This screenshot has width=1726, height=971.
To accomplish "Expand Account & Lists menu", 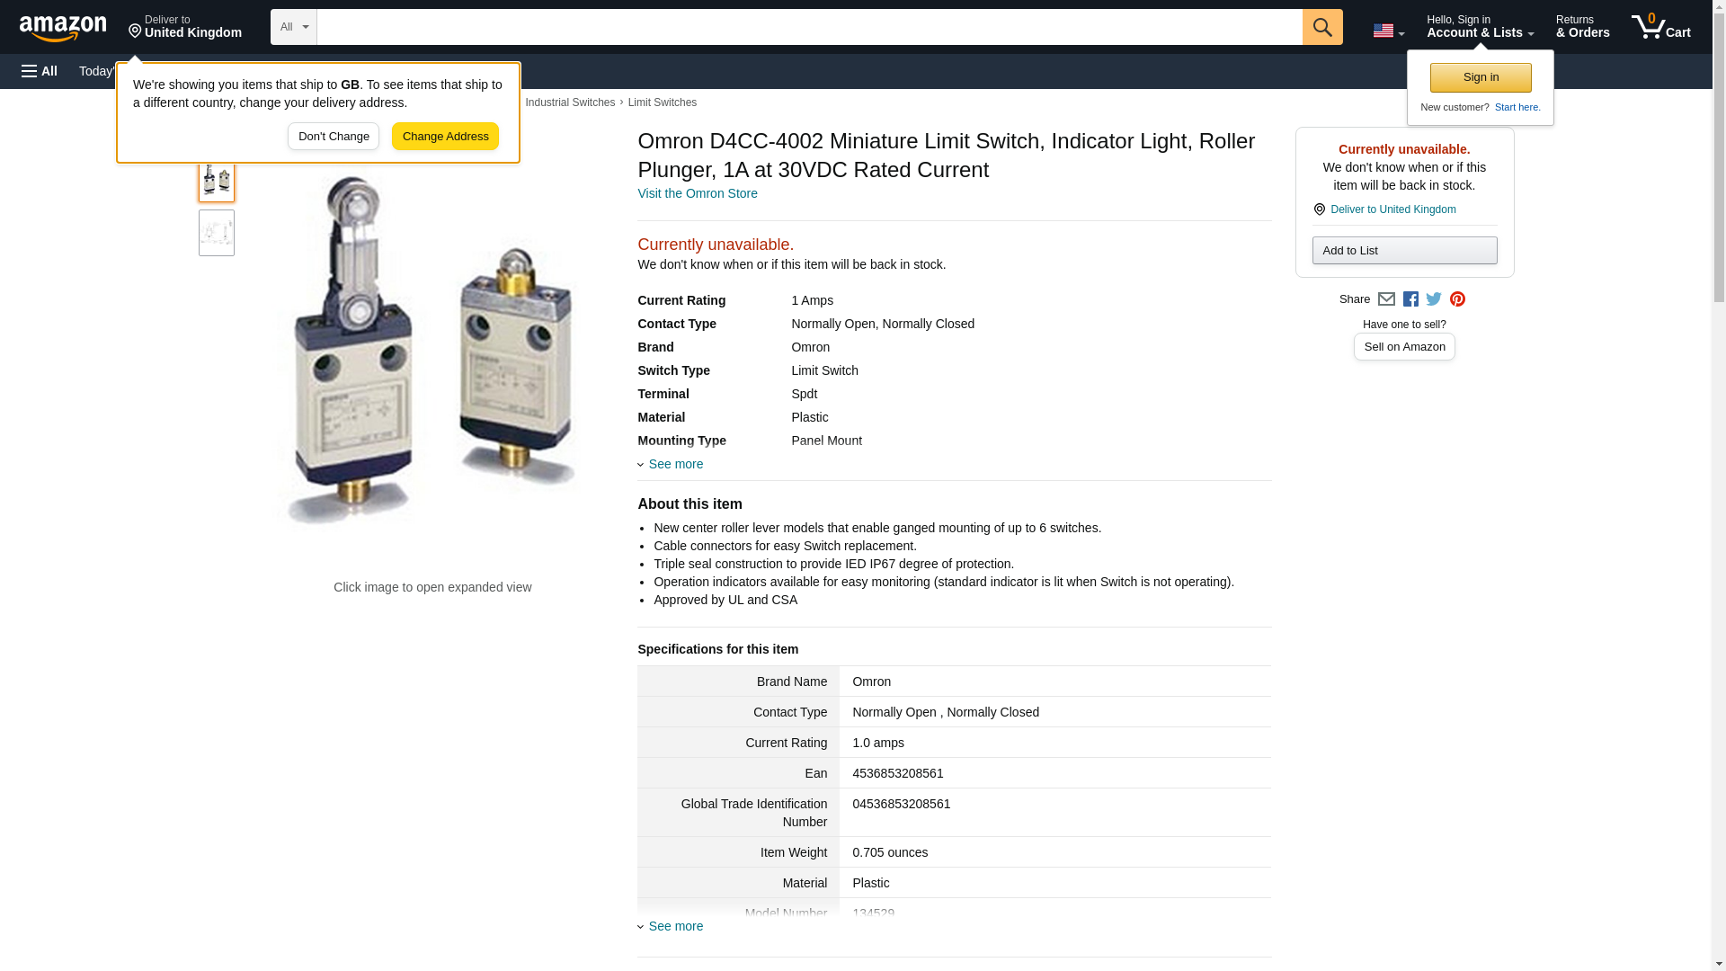I will coord(1480,27).
